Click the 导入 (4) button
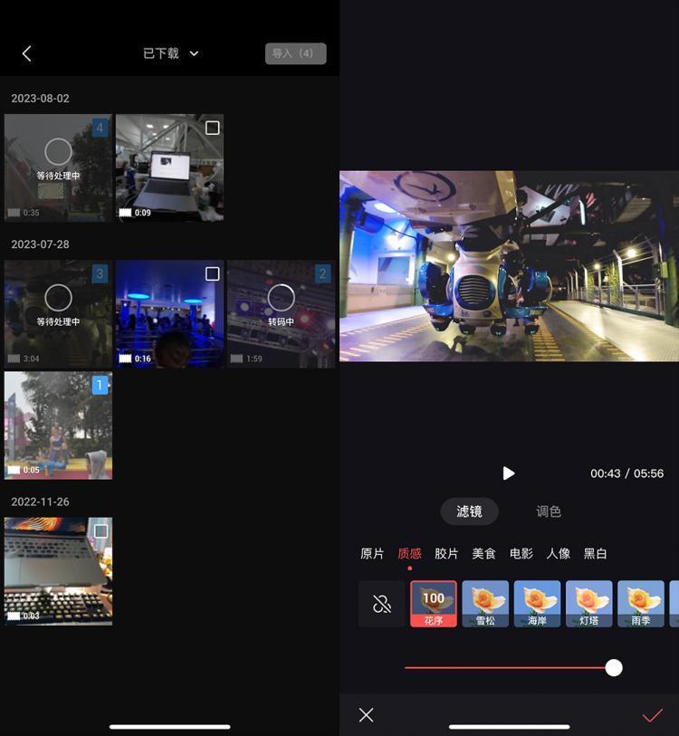 (295, 53)
